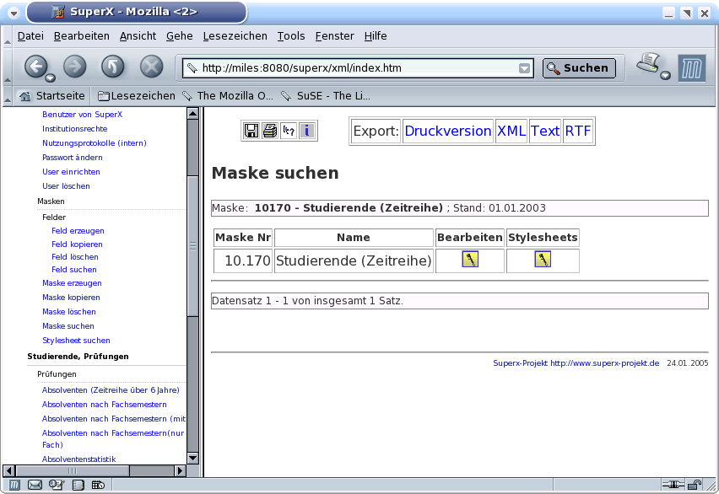The height and width of the screenshot is (494, 719).
Task: Expand the URL bar history dropdown
Action: (x=525, y=68)
